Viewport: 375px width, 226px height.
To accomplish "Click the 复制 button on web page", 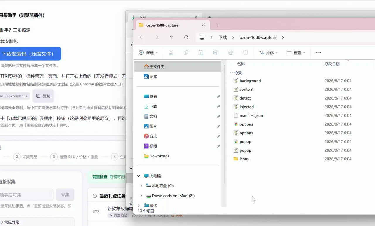I will (43, 96).
